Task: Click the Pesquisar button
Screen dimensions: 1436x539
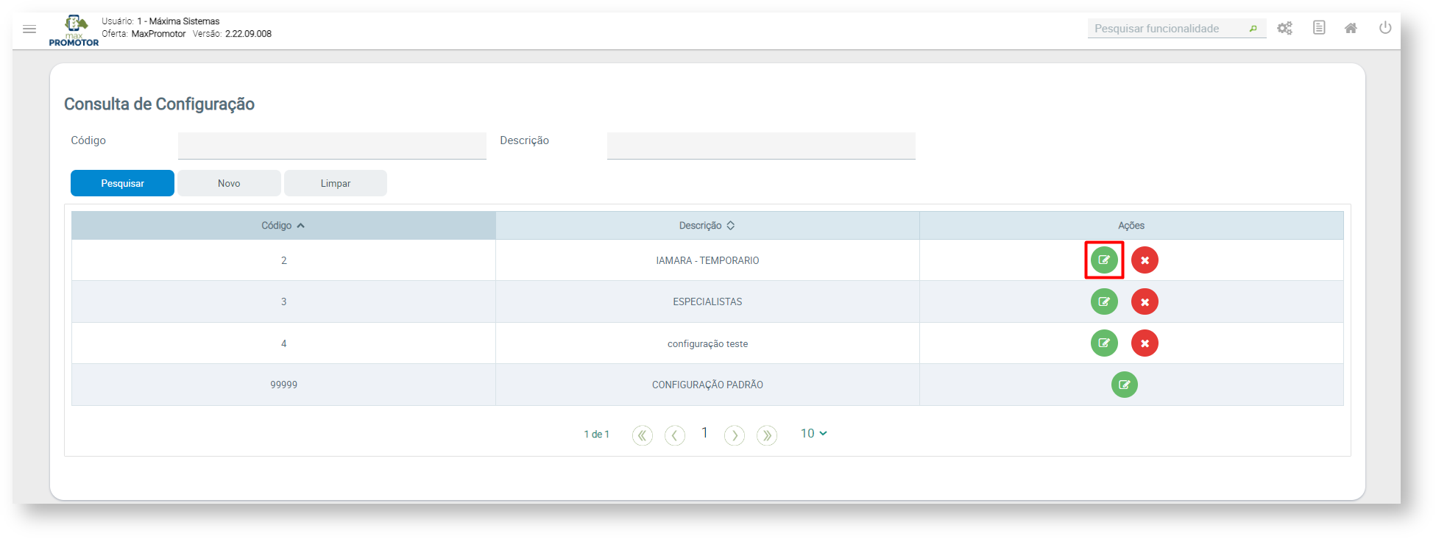Action: click(122, 183)
